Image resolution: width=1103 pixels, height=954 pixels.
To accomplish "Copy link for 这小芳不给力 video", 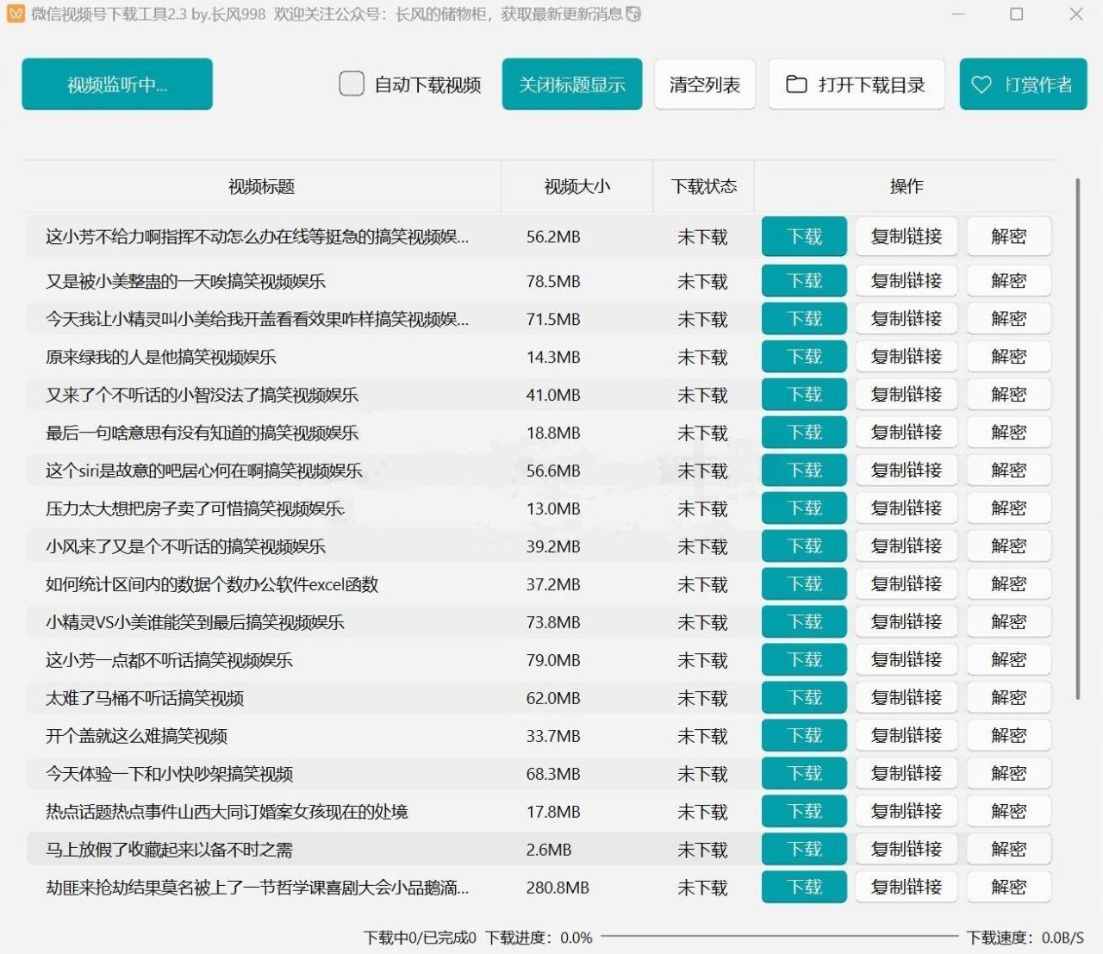I will click(x=907, y=236).
